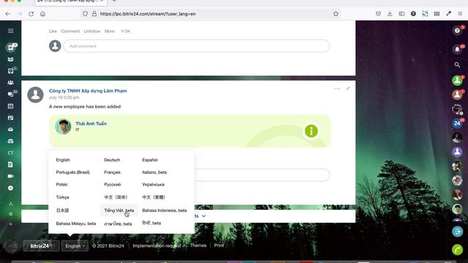This screenshot has height=263, width=468.
Task: Select Deutsch in the language list
Action: click(112, 160)
